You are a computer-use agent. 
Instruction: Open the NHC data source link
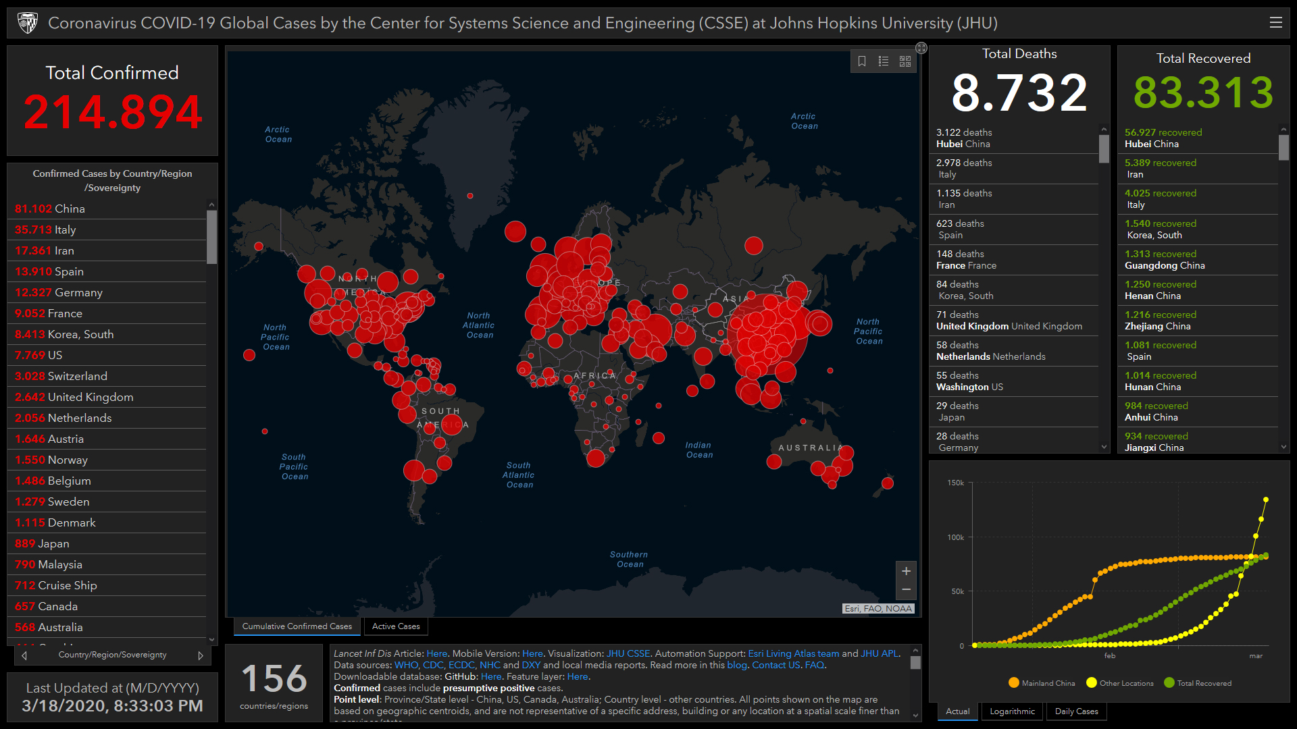click(490, 665)
